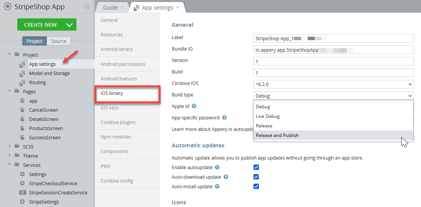421x207 pixels.
Task: Open the PWA section
Action: coord(128,166)
